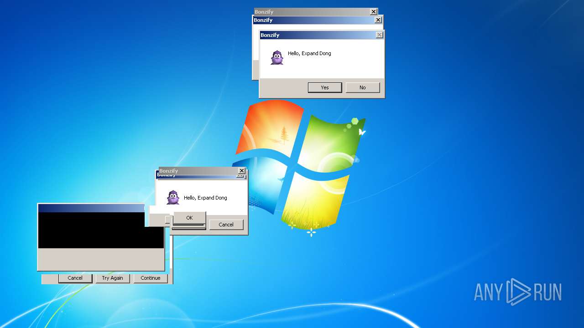Close the topmost gray-titled Bonzify window
Image resolution: width=584 pixels, height=328 pixels.
(x=373, y=12)
